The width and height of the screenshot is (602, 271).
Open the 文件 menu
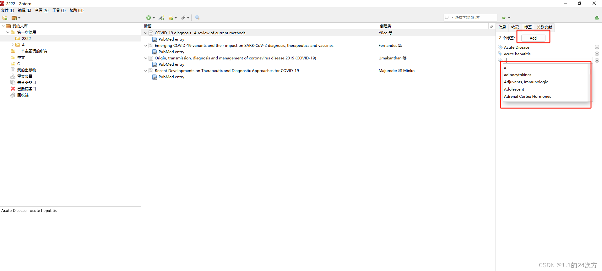pyautogui.click(x=8, y=10)
